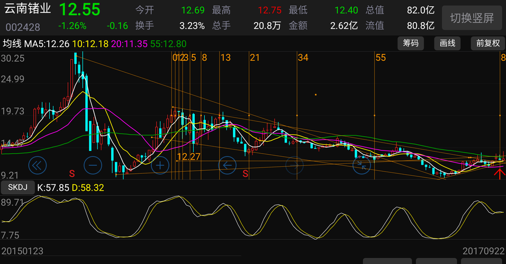Tap the 12.27 horizontal price label
506x264 pixels.
click(189, 157)
